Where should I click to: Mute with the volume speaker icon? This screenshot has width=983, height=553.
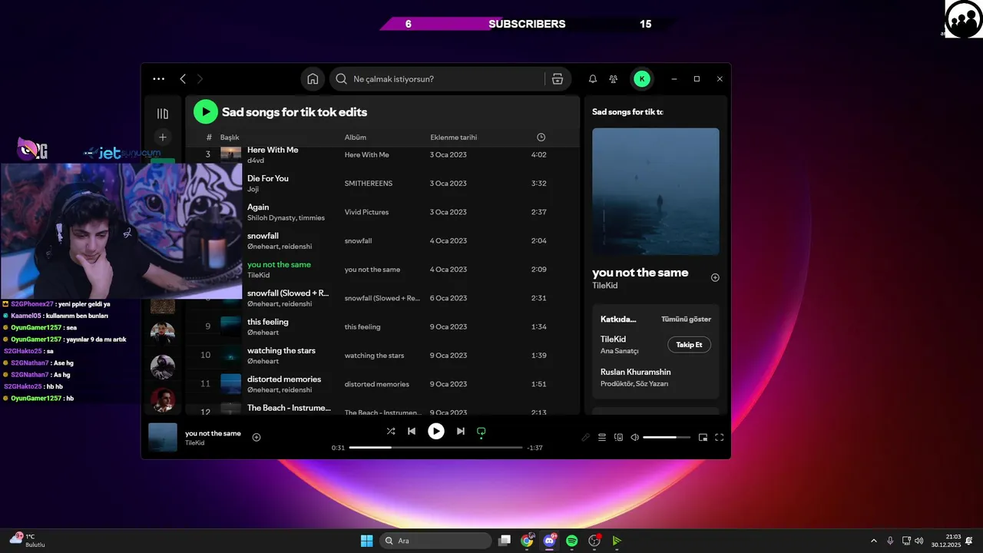[x=635, y=437]
